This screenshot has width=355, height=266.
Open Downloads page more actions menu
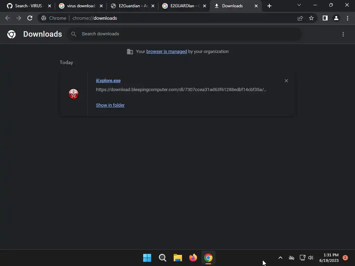pyautogui.click(x=343, y=34)
